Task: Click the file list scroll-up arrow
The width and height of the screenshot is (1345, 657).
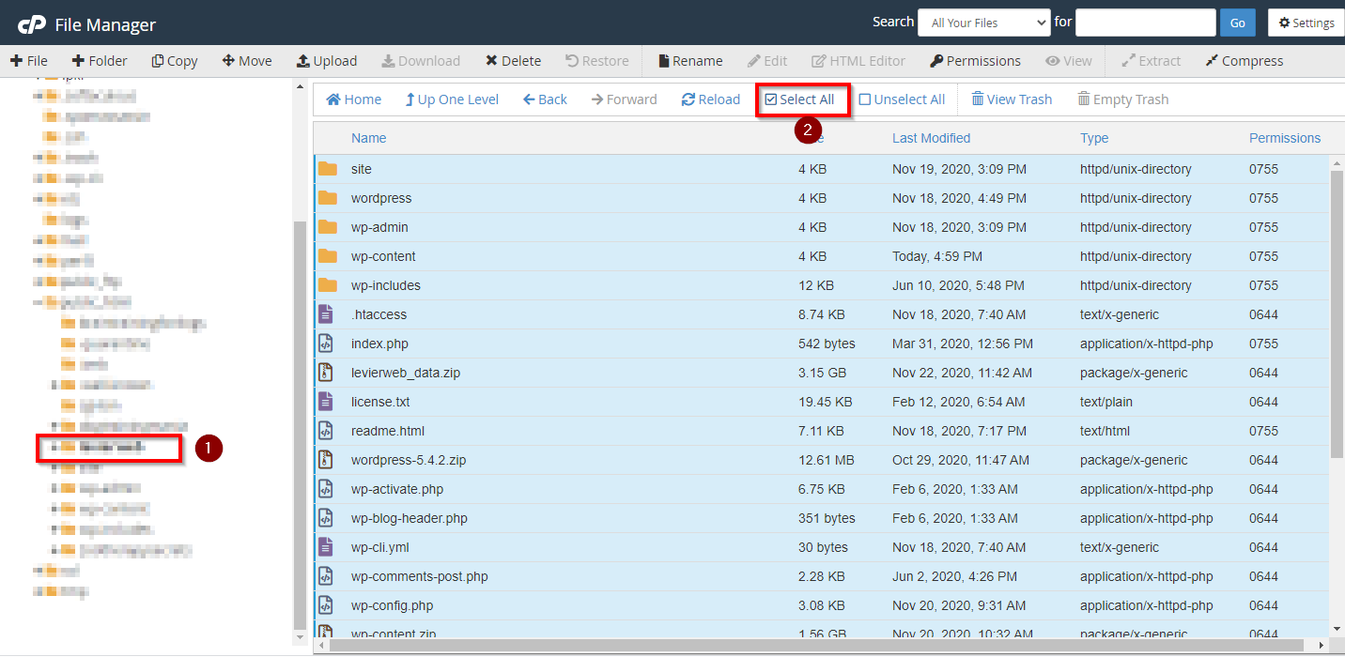Action: pos(1337,163)
